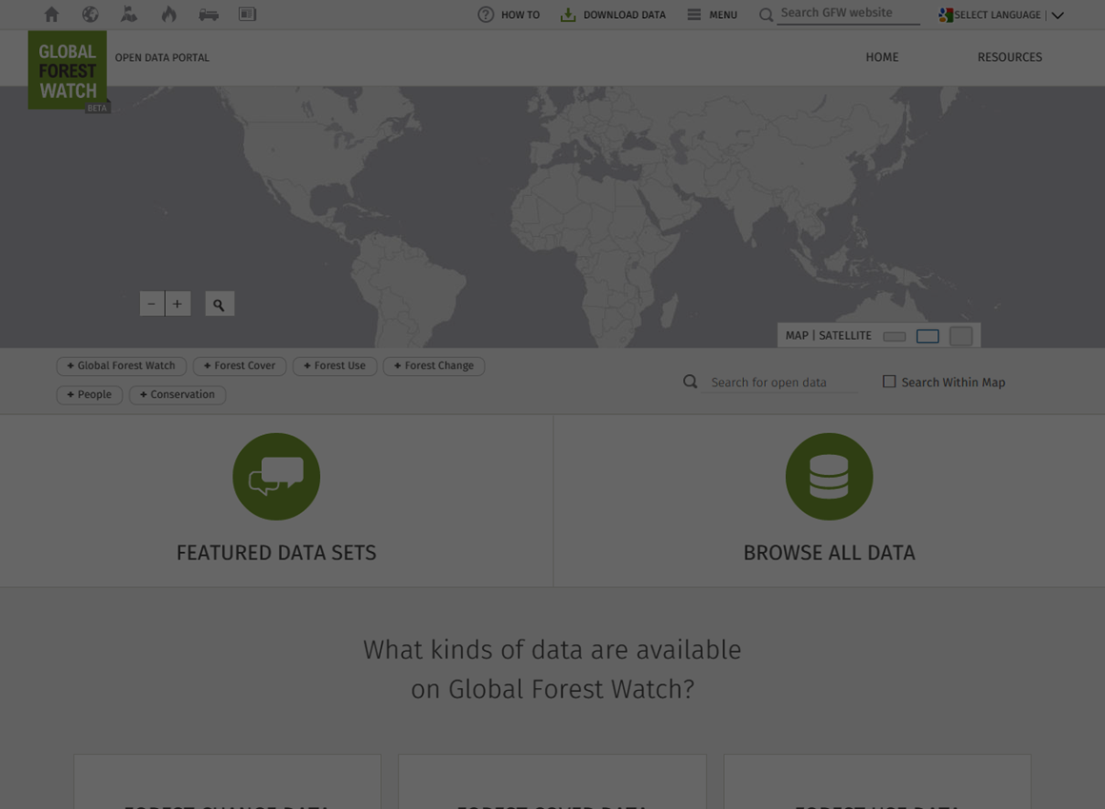Go to the GFW home icon
This screenshot has height=809, width=1105.
pos(51,14)
